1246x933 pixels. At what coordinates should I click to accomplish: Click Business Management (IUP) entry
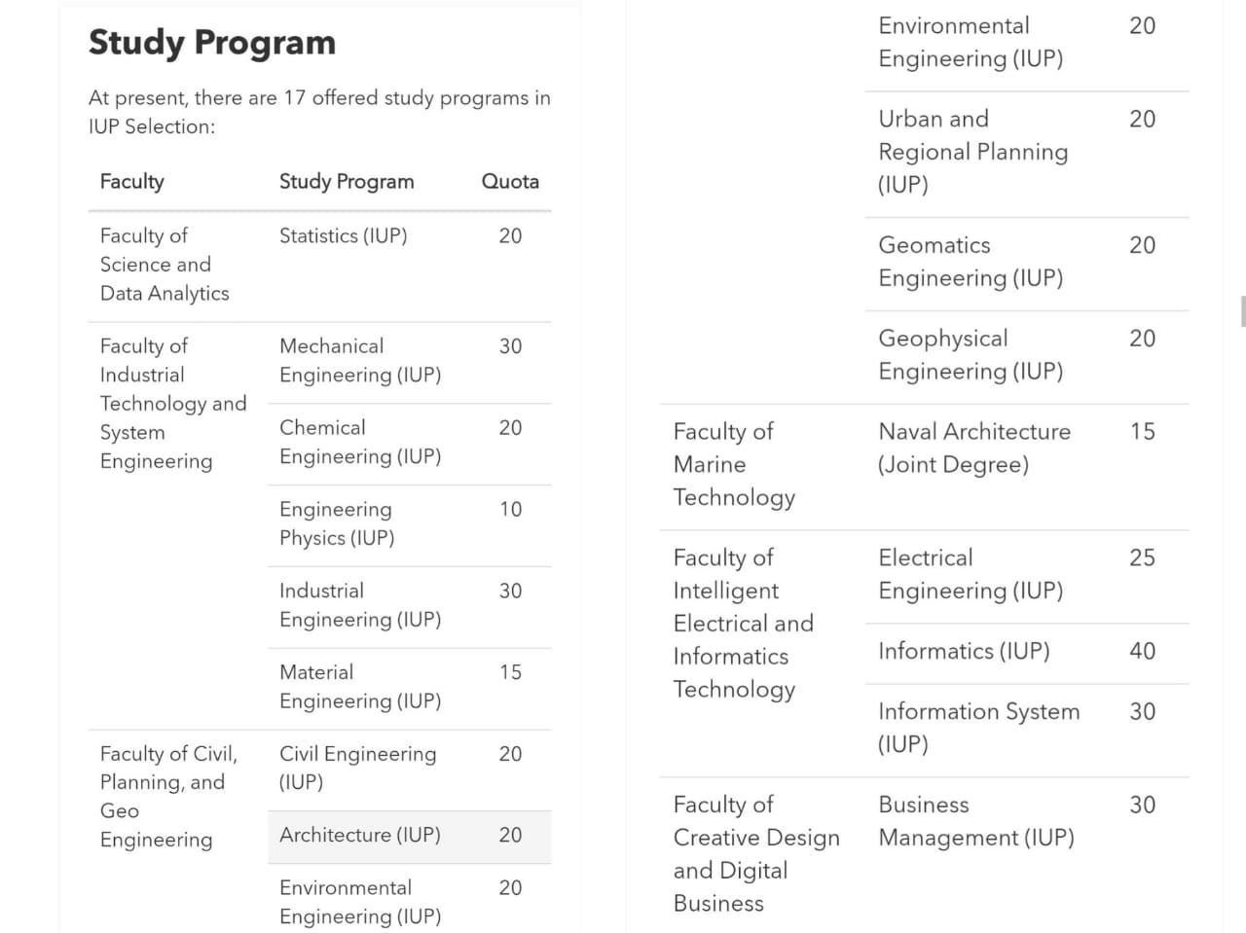point(975,821)
